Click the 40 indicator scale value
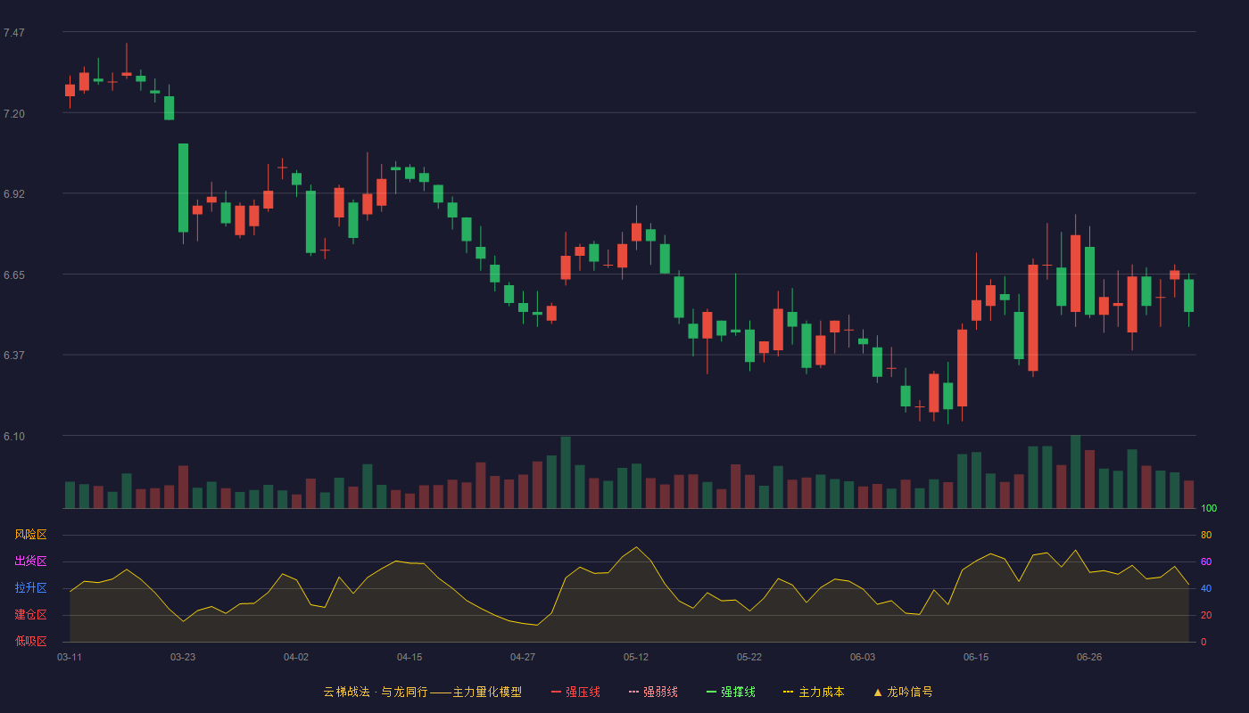This screenshot has width=1249, height=713. (1206, 588)
